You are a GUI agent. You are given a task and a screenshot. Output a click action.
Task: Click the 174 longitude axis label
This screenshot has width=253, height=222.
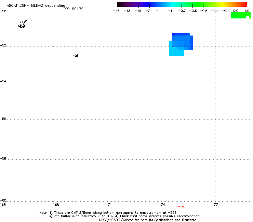162,205
